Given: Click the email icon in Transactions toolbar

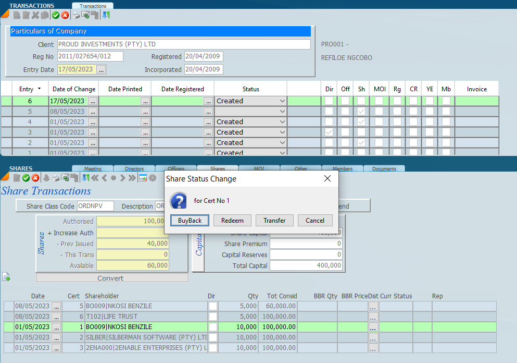Looking at the screenshot, I should pyautogui.click(x=85, y=15).
